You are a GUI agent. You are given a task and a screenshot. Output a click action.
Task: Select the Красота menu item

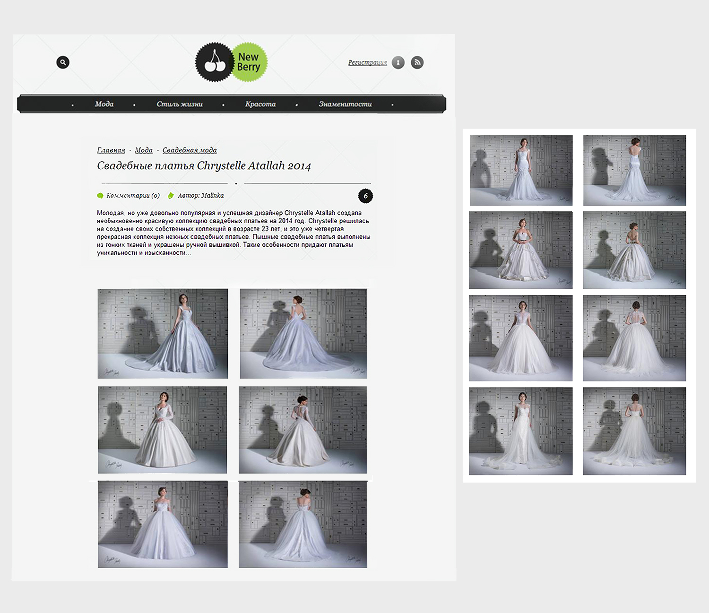tap(260, 104)
